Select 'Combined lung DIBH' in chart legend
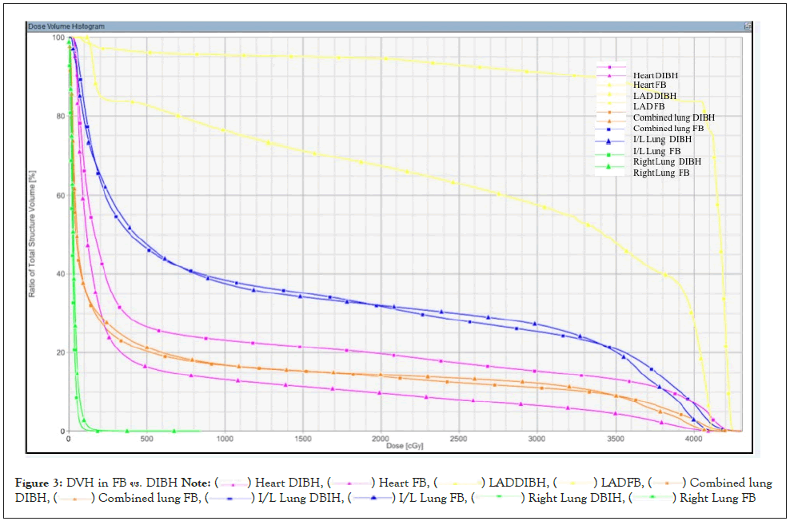790x521 pixels. pos(673,117)
